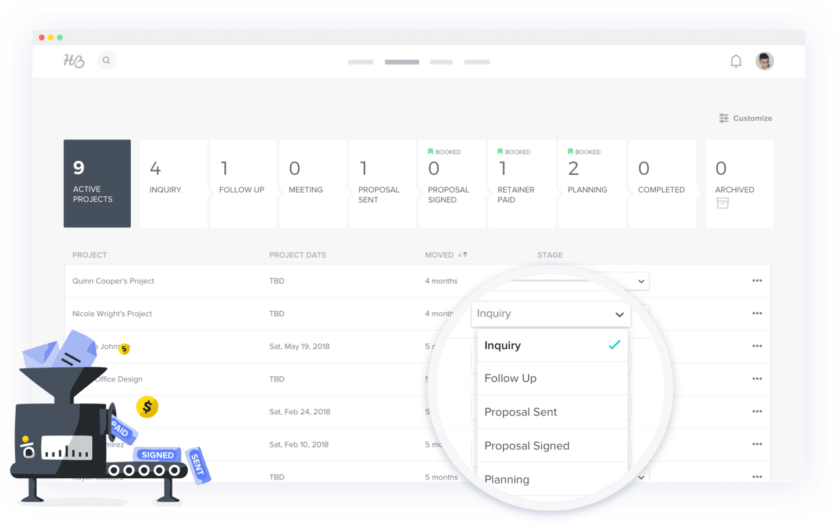The width and height of the screenshot is (837, 523).
Task: Open more options for Quinn Cooper's Project
Action: coord(757,280)
